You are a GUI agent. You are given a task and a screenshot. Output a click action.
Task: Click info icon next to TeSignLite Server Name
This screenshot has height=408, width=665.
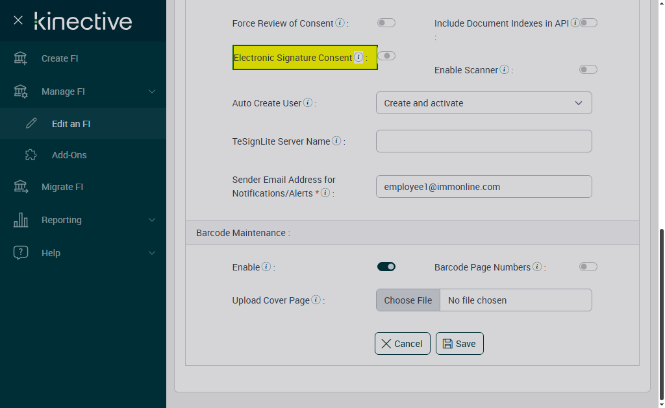[x=336, y=141]
